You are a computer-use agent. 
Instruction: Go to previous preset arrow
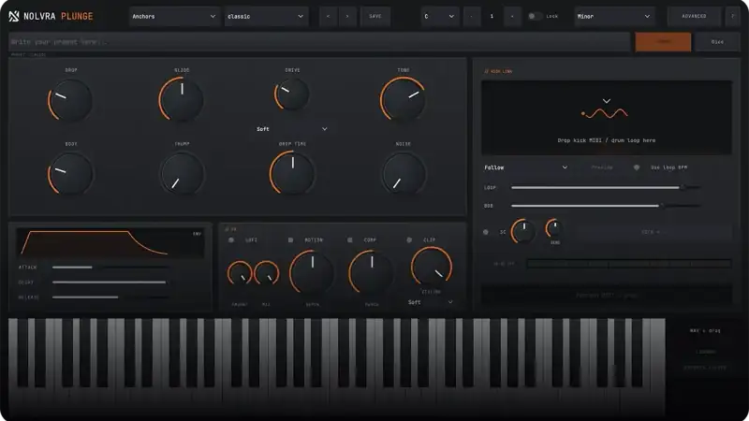point(329,16)
